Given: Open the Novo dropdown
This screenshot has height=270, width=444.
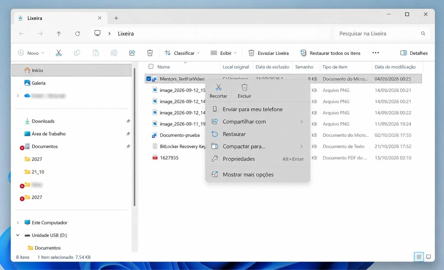Looking at the screenshot, I should 31,53.
